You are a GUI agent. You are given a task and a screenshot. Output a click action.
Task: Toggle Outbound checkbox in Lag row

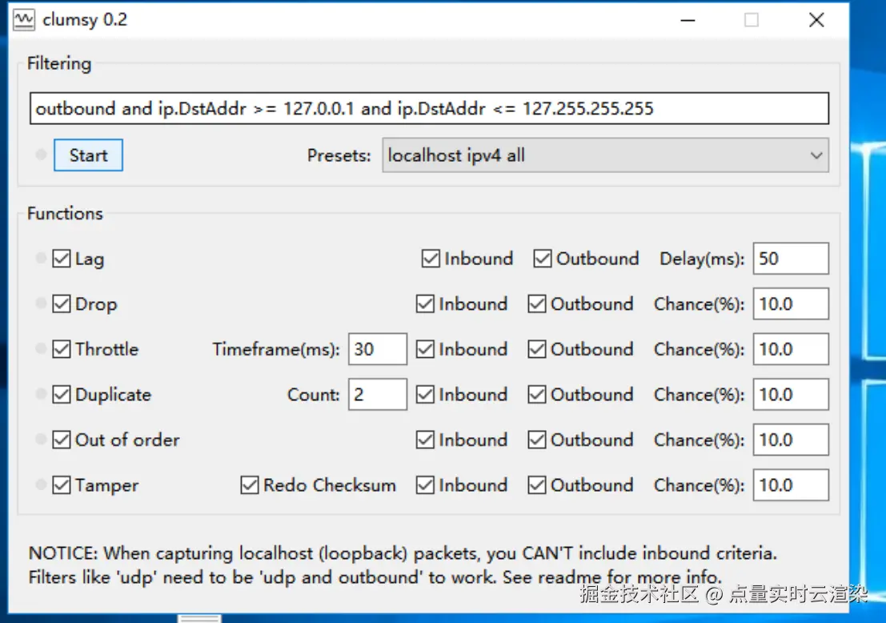point(543,259)
